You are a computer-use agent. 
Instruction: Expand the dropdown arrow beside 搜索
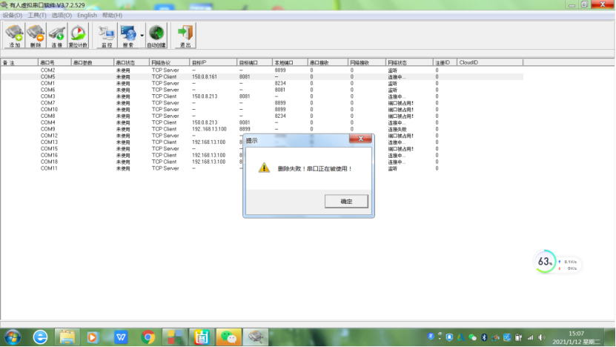pyautogui.click(x=142, y=35)
